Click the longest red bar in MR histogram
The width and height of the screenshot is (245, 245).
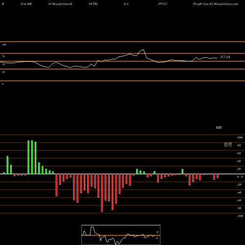102,193
